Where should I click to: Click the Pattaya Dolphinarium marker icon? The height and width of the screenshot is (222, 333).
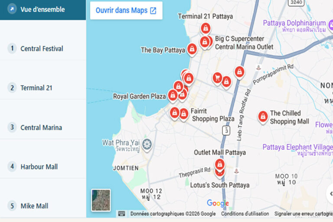[x=331, y=25]
